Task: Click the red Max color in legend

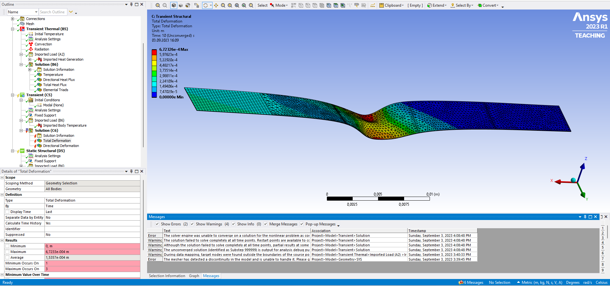Action: point(154,52)
